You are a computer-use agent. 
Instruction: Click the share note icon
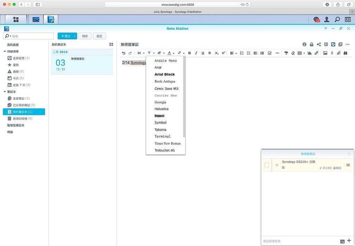[319, 44]
